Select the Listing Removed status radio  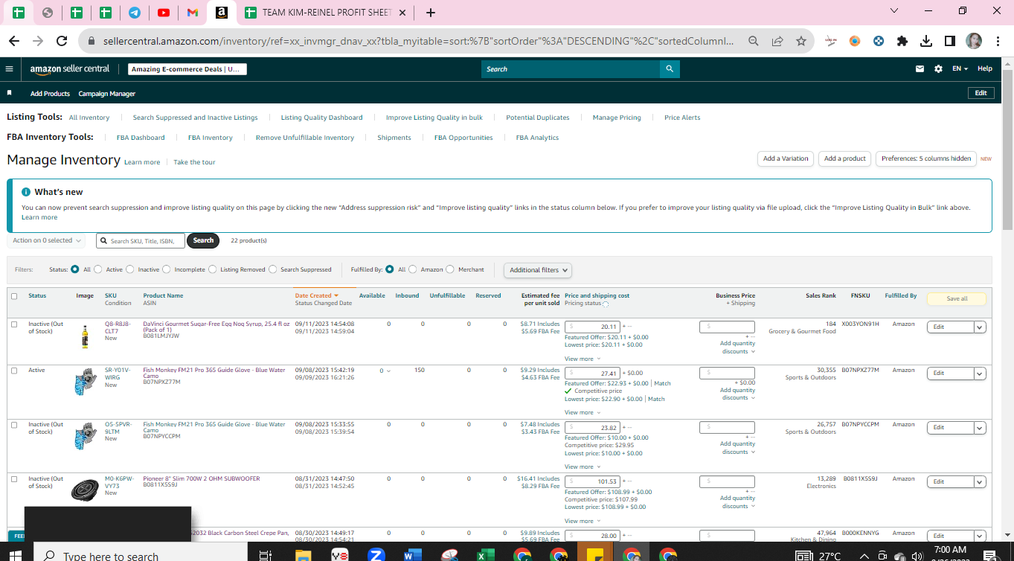[x=213, y=269]
